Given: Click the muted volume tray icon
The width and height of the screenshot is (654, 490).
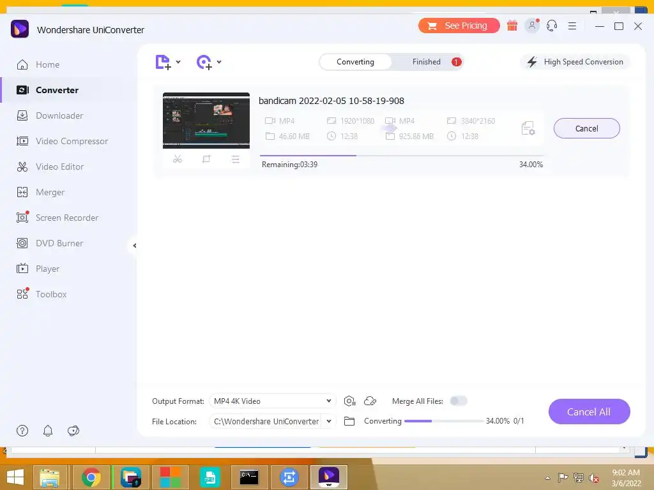Looking at the screenshot, I should point(593,478).
